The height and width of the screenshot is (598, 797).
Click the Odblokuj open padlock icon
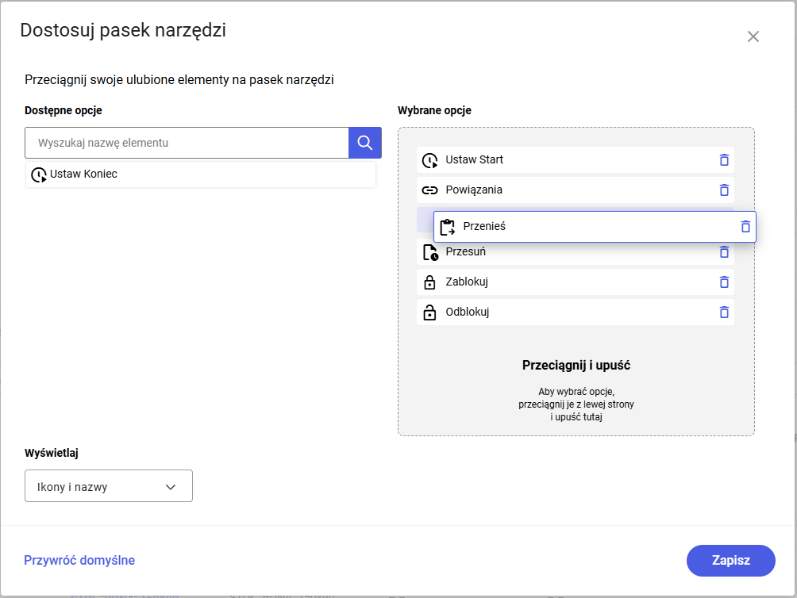click(429, 312)
